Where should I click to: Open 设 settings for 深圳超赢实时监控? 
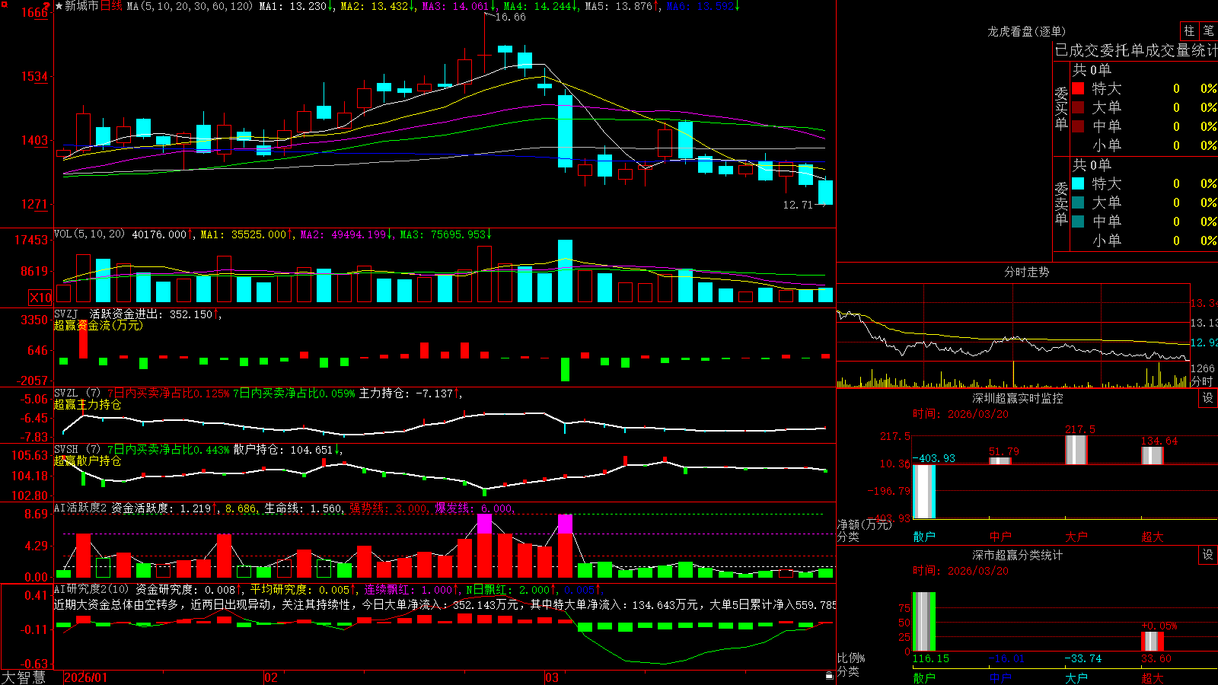[x=1208, y=398]
